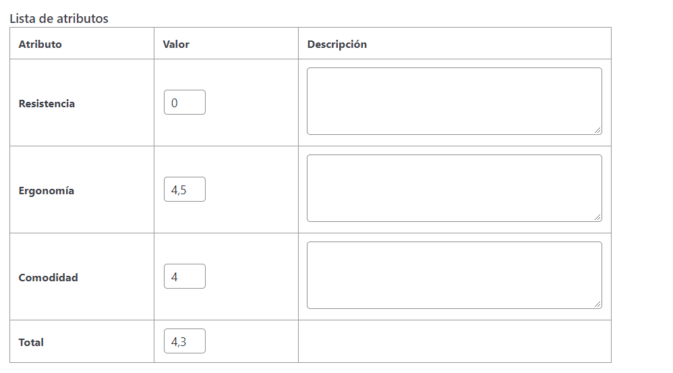This screenshot has height=373, width=673.
Task: Click the Descripción column header
Action: click(336, 44)
